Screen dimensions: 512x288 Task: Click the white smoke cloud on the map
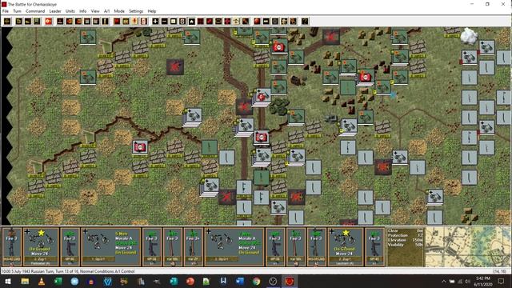click(x=469, y=35)
